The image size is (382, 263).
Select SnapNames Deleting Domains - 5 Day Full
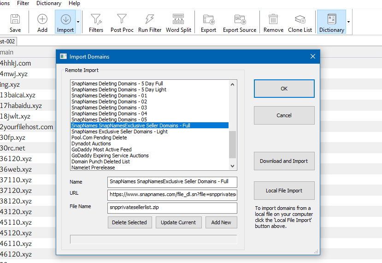pyautogui.click(x=150, y=84)
